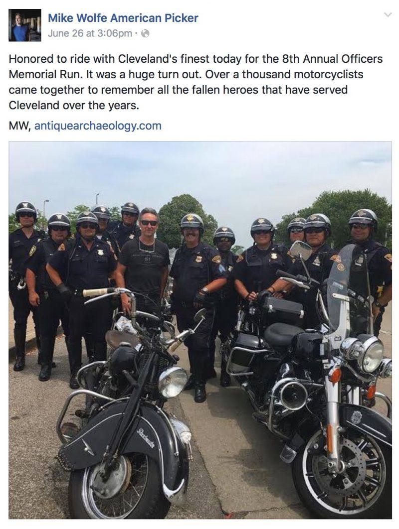Open the Mike Wolfe American Picker page name
This screenshot has height=529, width=399.
click(x=123, y=18)
